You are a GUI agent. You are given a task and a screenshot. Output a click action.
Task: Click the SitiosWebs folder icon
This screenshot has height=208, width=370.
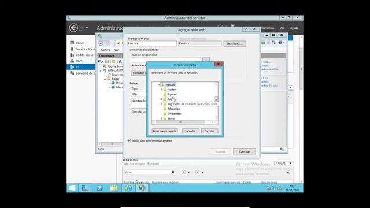[165, 114]
